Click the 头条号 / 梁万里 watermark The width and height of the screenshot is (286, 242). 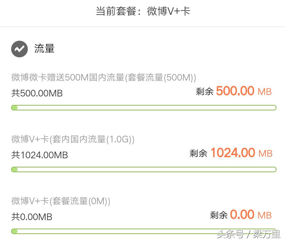(x=248, y=234)
